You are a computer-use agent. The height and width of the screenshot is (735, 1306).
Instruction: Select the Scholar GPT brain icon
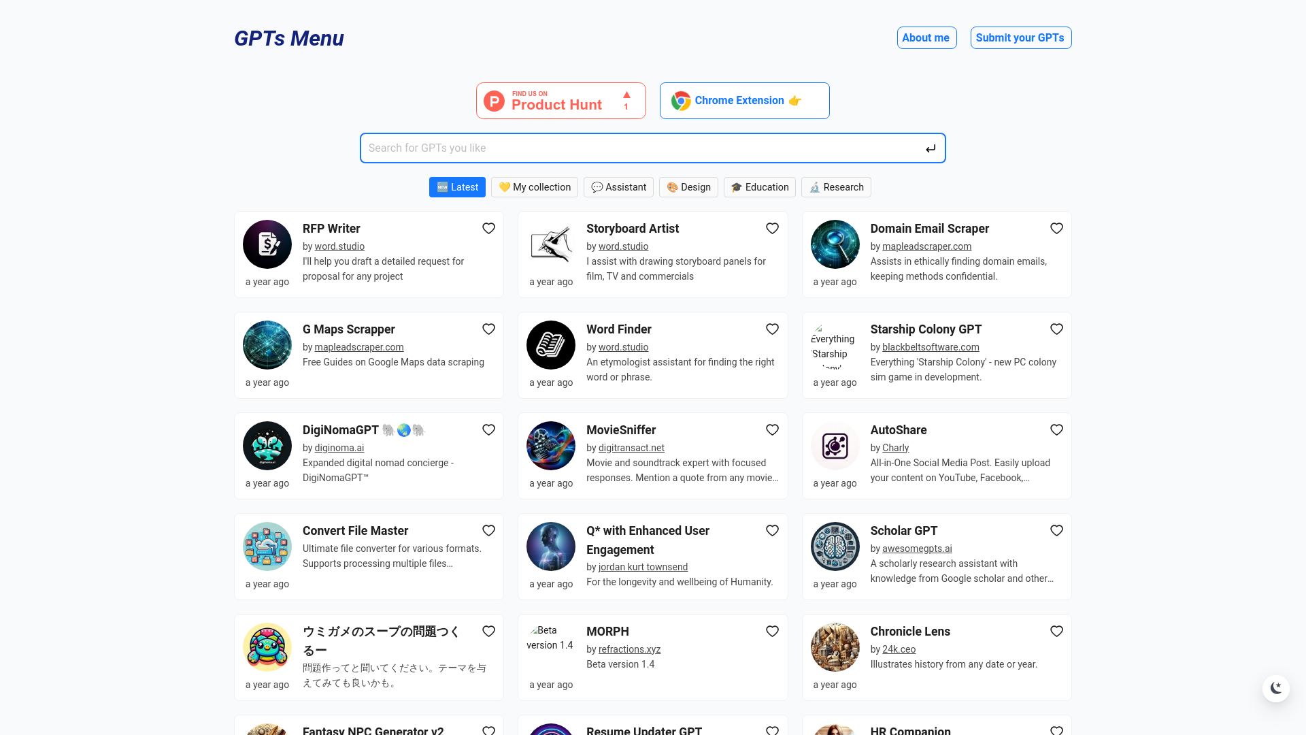pos(835,546)
